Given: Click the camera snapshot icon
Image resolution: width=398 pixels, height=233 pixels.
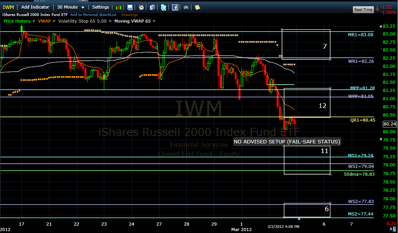Looking at the screenshot, I should 186,7.
